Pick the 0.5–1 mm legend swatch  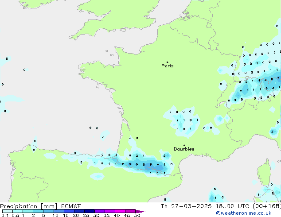pos(18,211)
